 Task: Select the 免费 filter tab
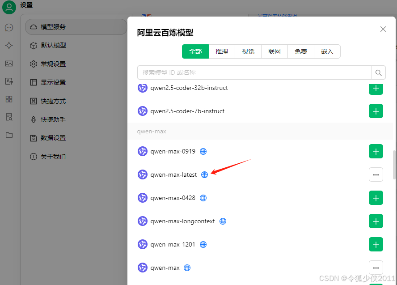(x=301, y=51)
